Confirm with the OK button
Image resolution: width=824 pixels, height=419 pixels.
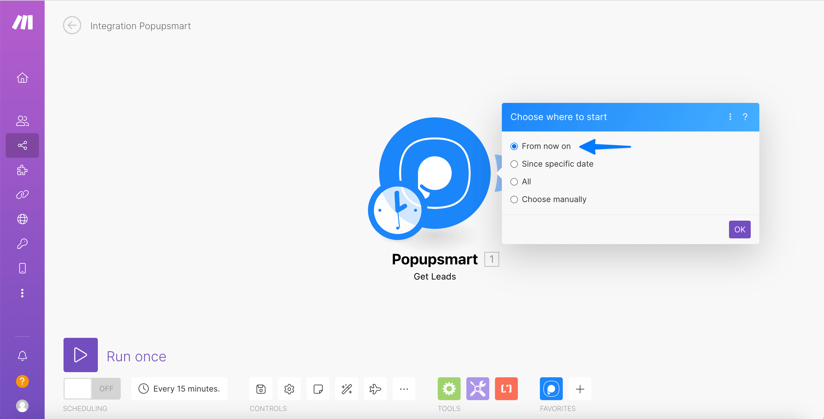[x=740, y=229]
